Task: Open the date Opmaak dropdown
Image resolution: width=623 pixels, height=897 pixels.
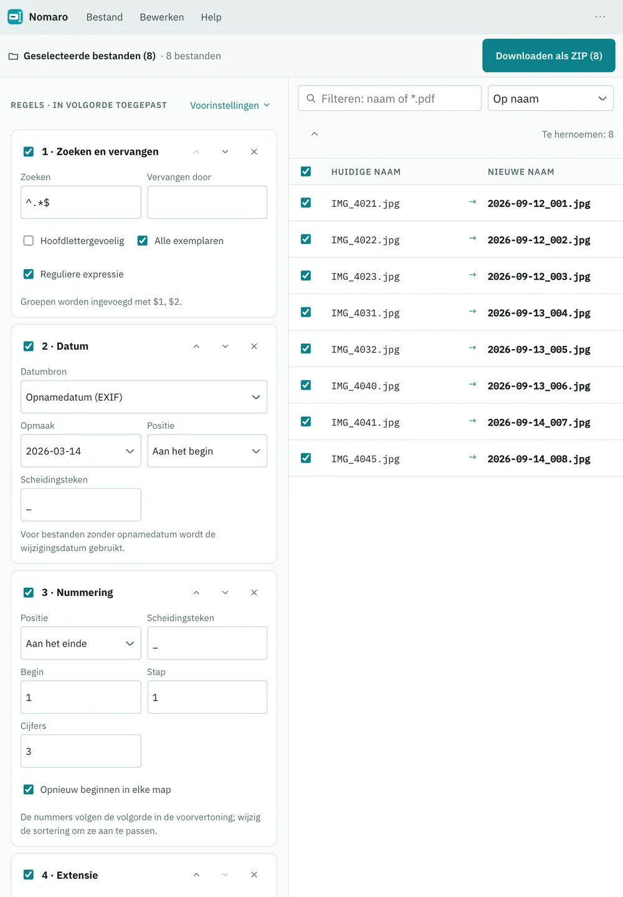Action: tap(81, 451)
